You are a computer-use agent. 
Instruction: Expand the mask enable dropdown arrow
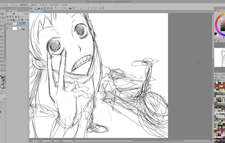tap(23, 17)
